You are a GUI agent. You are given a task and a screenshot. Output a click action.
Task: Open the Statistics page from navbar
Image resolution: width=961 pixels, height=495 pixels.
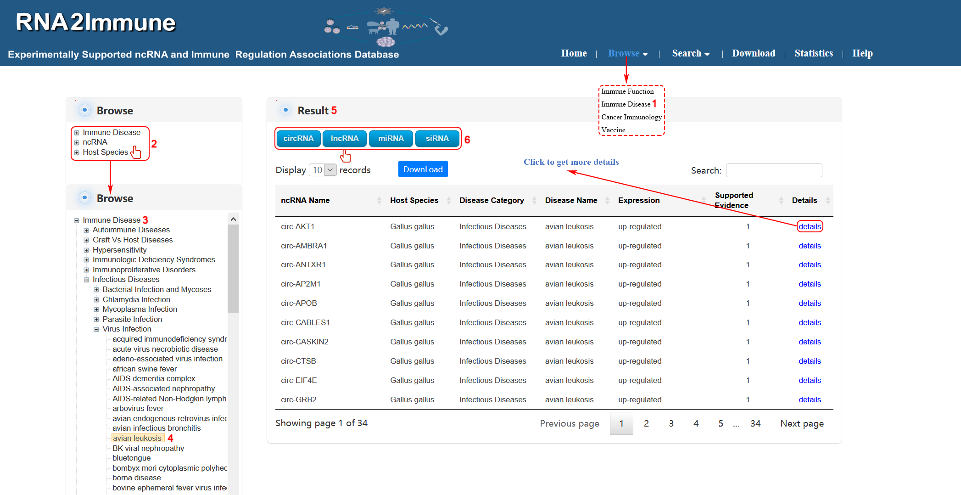[x=813, y=53]
